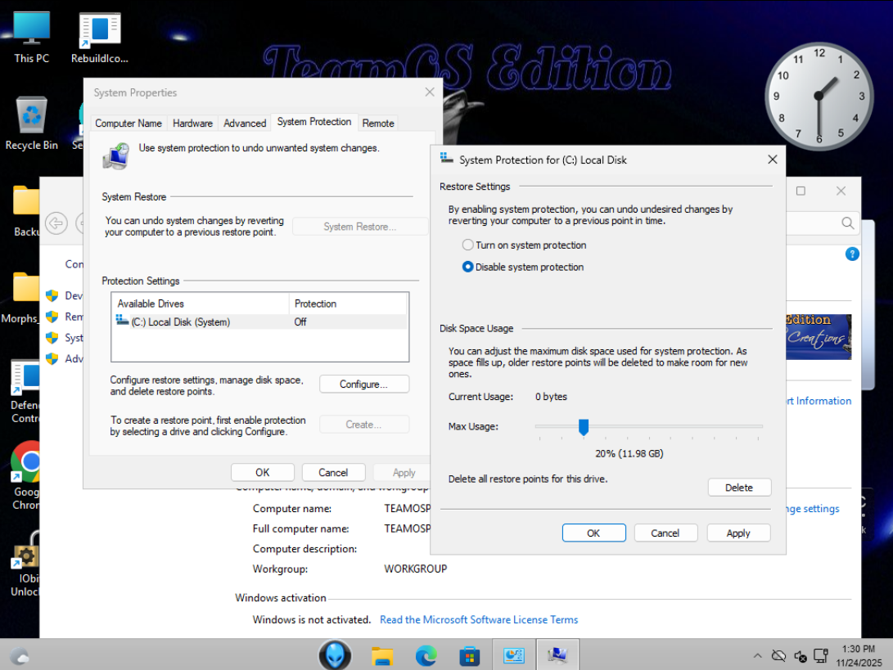Open the Defender Control desktop shortcut
This screenshot has width=893, height=670.
[25, 392]
